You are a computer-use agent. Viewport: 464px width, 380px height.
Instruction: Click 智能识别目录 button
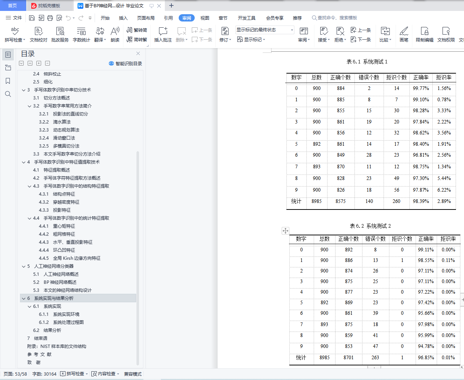point(125,63)
